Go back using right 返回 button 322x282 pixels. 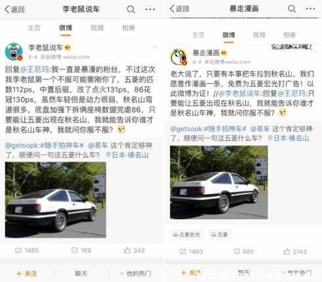click(x=180, y=9)
